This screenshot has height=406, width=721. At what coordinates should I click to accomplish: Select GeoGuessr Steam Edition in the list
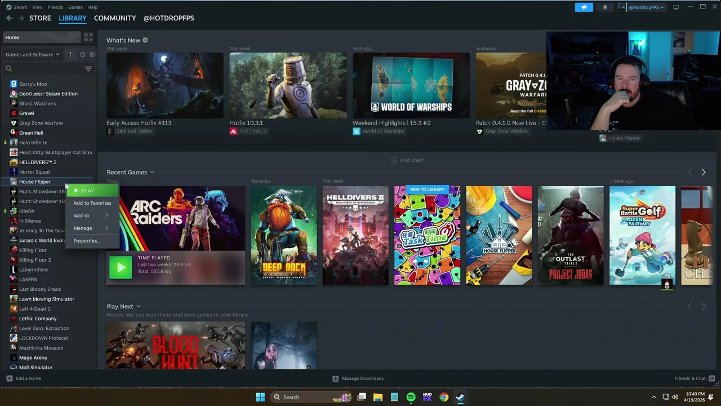click(x=48, y=94)
